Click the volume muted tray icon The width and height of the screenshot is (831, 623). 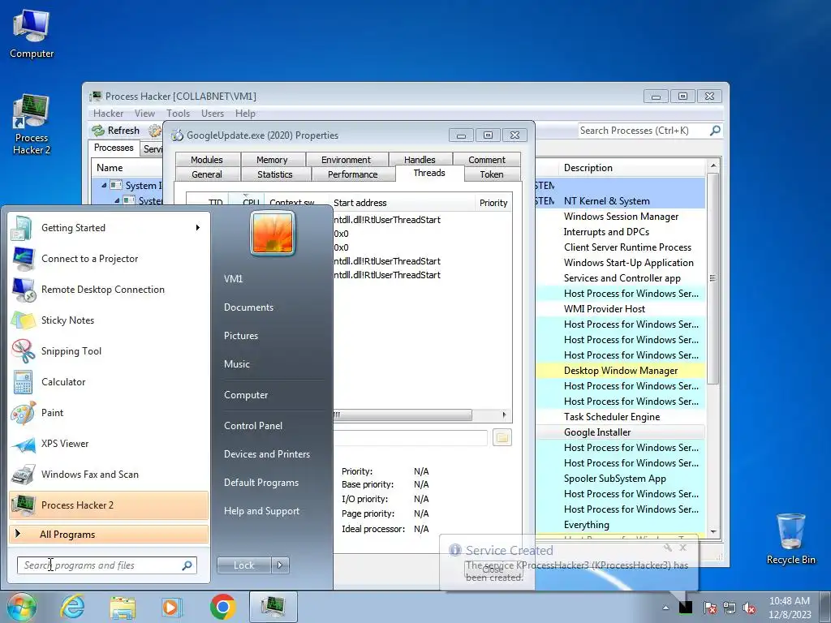pyautogui.click(x=749, y=608)
